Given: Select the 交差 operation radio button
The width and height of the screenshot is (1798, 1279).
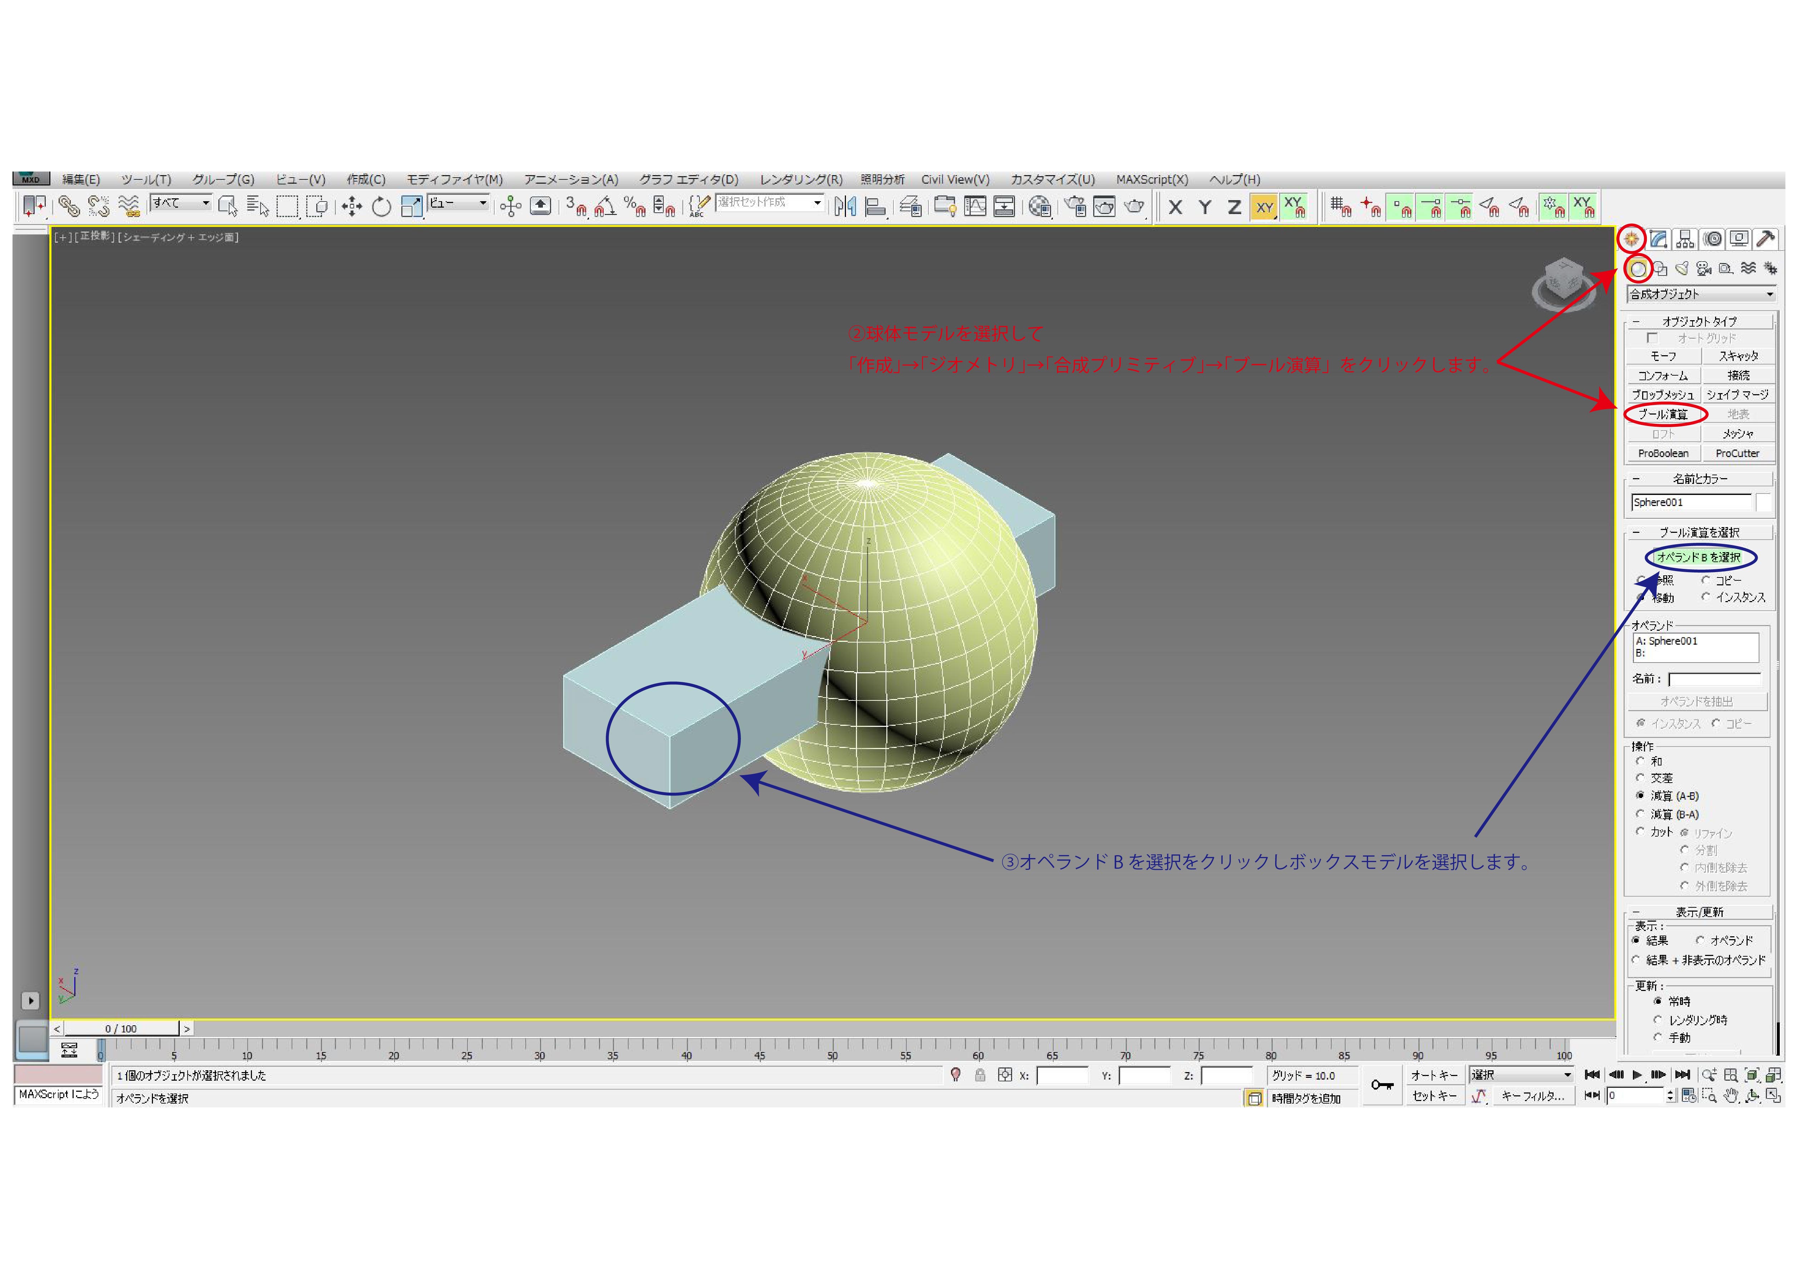Looking at the screenshot, I should tap(1640, 778).
